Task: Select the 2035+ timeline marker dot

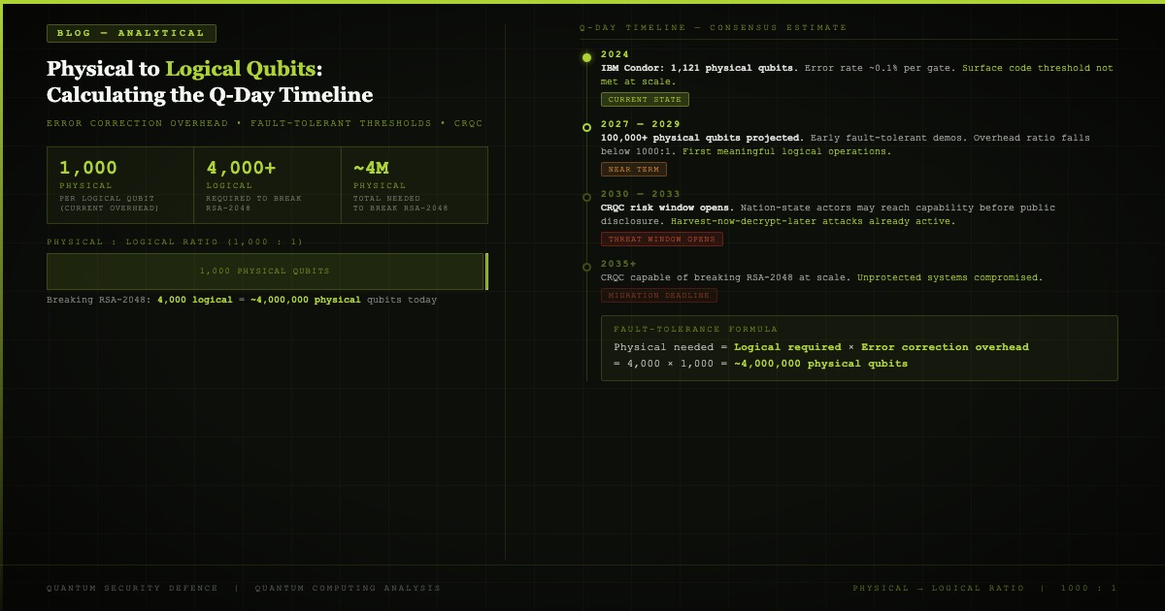Action: (586, 267)
